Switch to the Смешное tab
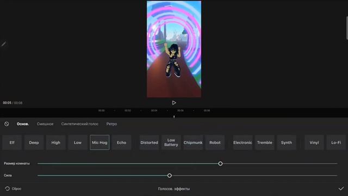 click(x=45, y=124)
